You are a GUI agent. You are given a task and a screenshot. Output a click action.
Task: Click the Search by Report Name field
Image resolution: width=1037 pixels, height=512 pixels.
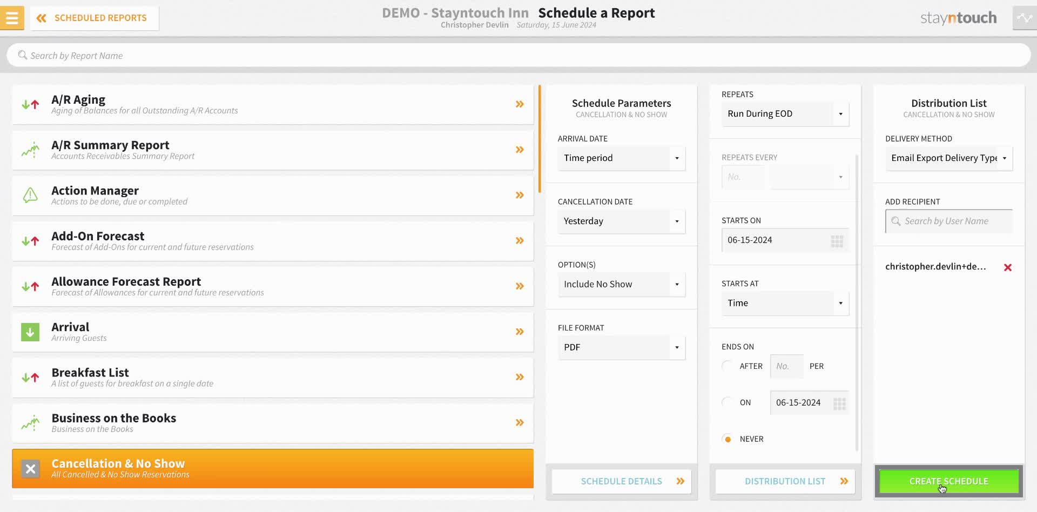click(x=518, y=56)
